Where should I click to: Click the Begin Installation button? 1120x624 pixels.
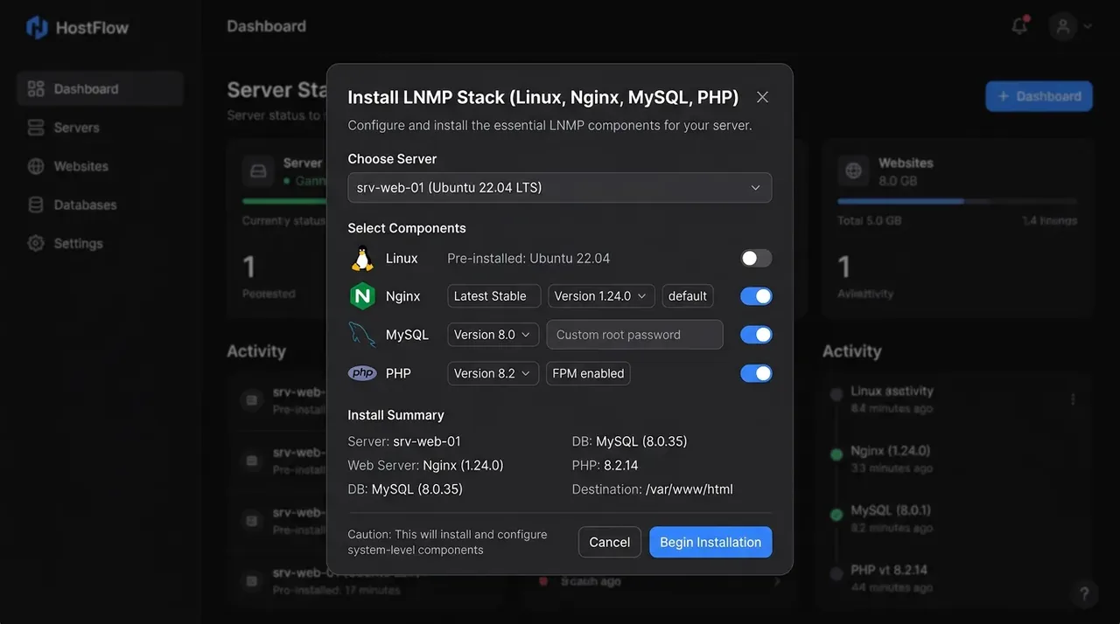click(x=710, y=542)
